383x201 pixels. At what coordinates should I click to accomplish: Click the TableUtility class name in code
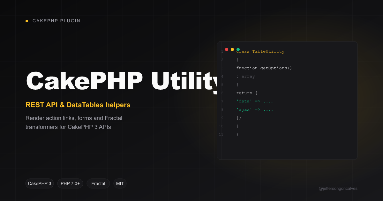[x=268, y=51]
